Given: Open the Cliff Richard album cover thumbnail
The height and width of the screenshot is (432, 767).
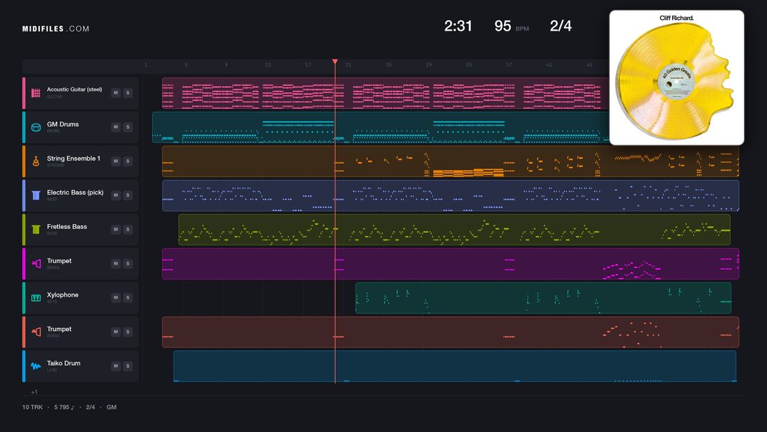Looking at the screenshot, I should click(676, 78).
